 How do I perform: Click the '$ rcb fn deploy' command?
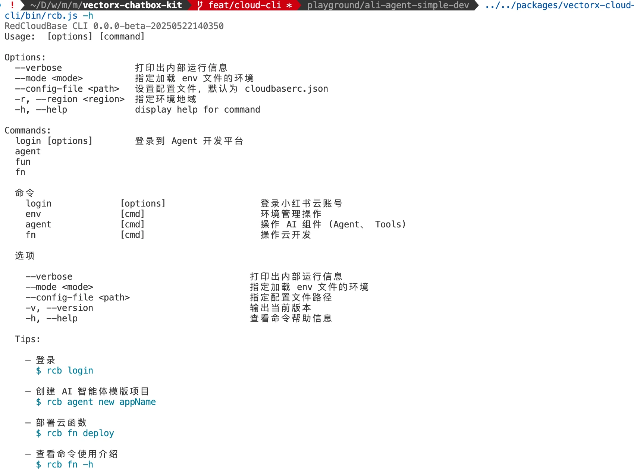[75, 433]
